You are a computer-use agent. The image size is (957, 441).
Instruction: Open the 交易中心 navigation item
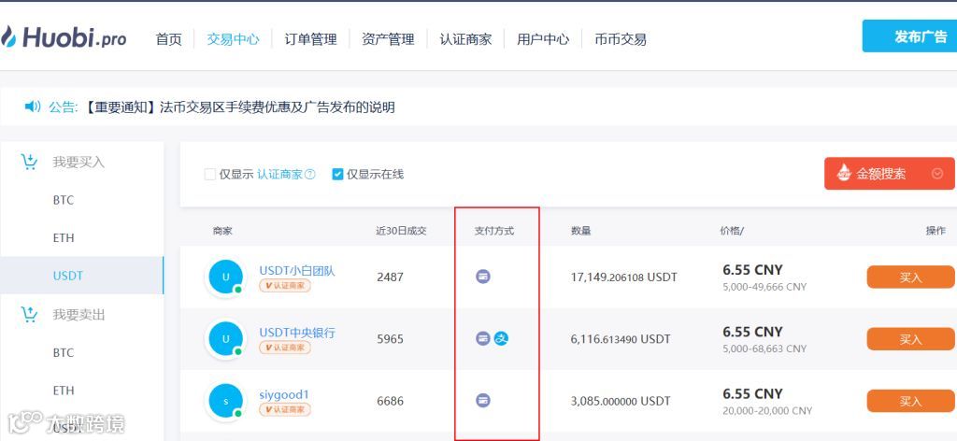click(233, 39)
